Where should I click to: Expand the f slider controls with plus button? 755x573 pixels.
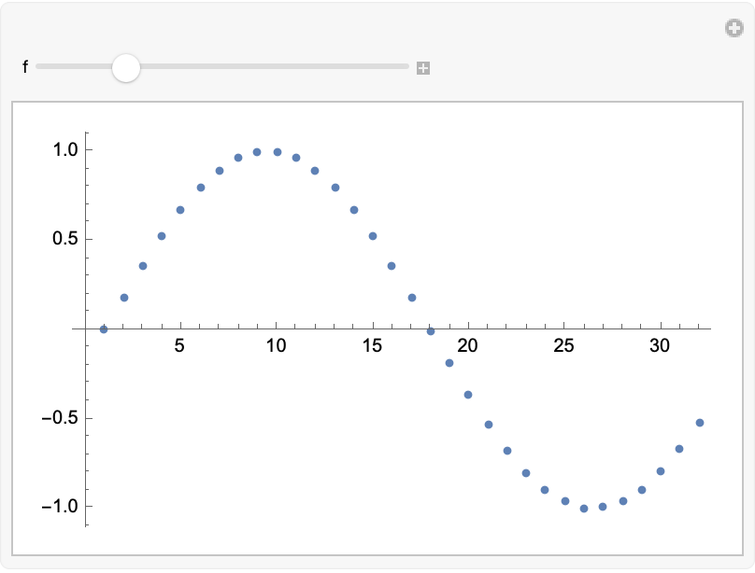point(423,67)
